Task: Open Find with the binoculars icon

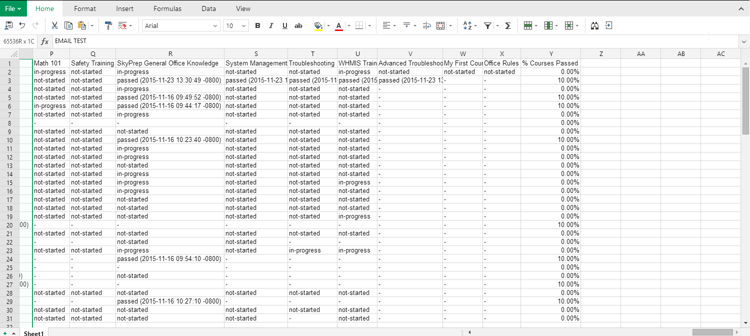Action: (x=595, y=25)
